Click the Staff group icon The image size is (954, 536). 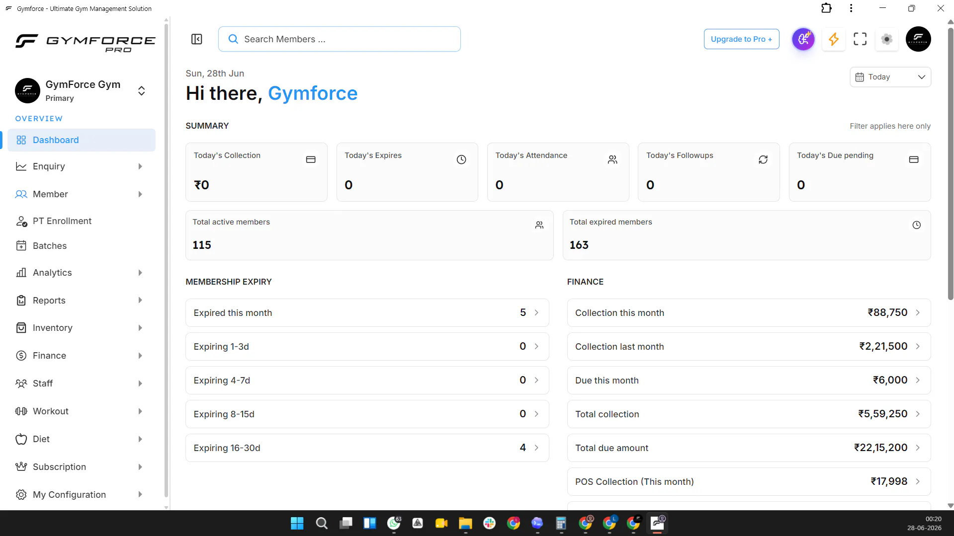point(21,383)
